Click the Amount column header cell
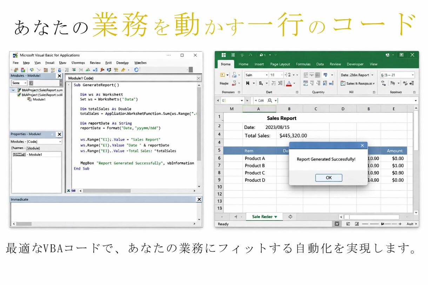Screen dimensions: 428x285 click(395, 151)
